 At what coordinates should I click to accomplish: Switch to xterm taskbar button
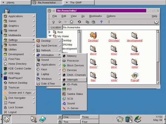coord(16,3)
